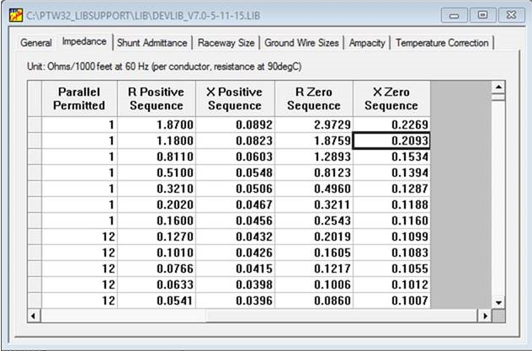The image size is (532, 351).
Task: Click the horizontal scrollbar left arrow
Action: [34, 316]
